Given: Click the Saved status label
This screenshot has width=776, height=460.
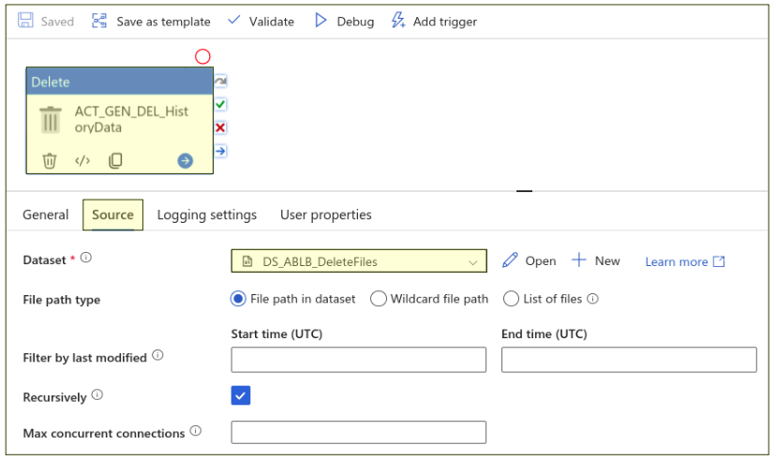Looking at the screenshot, I should click(57, 22).
